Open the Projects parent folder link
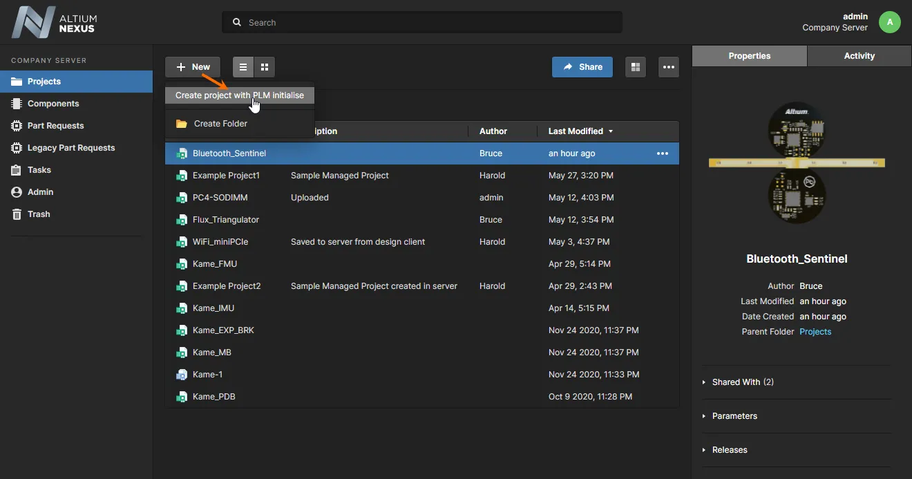 pyautogui.click(x=815, y=332)
